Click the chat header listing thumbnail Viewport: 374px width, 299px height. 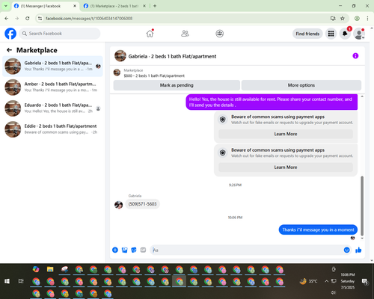point(120,56)
